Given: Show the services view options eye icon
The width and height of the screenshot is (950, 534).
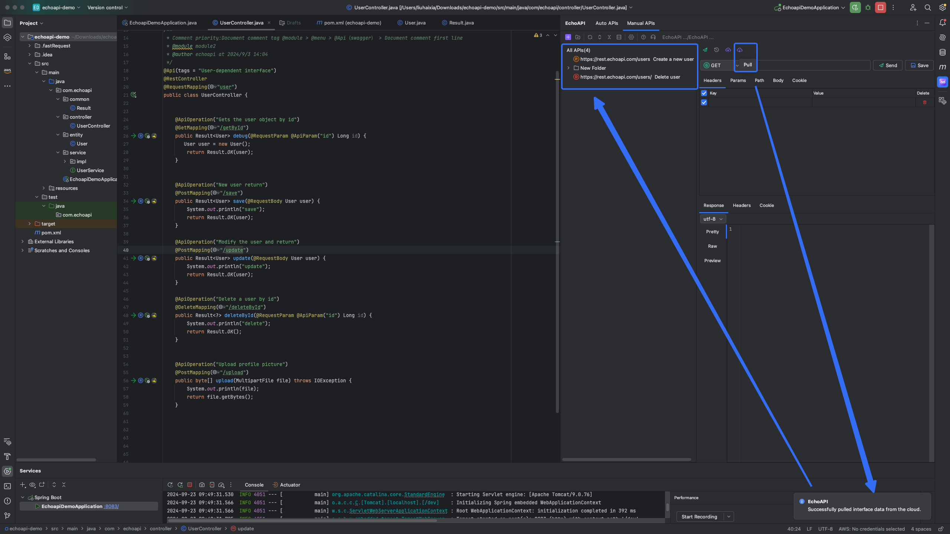Looking at the screenshot, I should (32, 485).
